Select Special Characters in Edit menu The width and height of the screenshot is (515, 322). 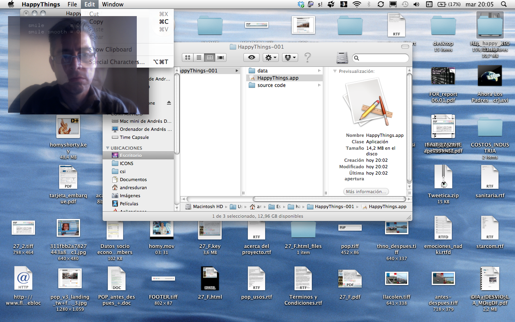tap(117, 62)
